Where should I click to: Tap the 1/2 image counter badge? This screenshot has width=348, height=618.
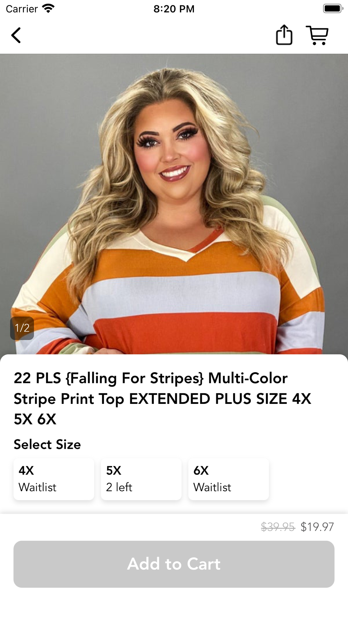pos(22,328)
